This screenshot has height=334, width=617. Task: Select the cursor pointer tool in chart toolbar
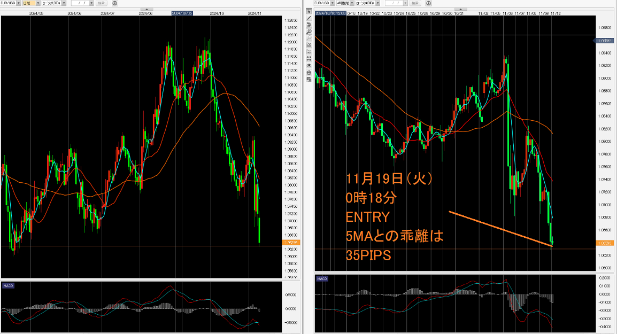point(309,11)
